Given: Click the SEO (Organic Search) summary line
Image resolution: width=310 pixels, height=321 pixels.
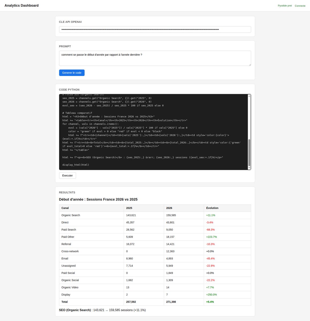Looking at the screenshot, I should coord(102,310).
